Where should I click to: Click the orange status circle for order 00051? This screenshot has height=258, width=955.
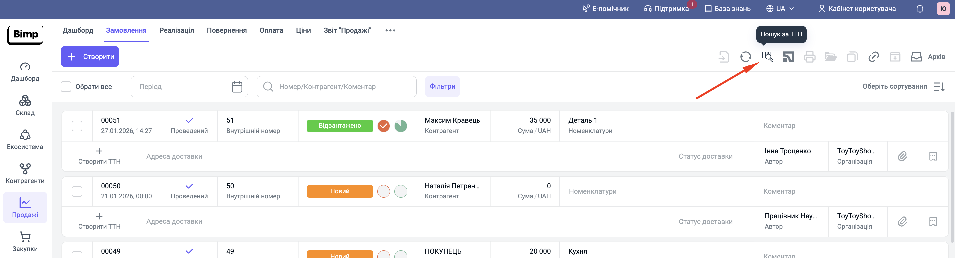[383, 126]
